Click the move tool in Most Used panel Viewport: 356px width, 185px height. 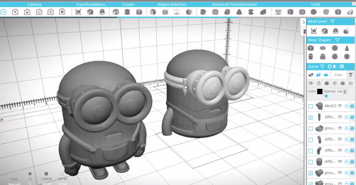click(314, 31)
